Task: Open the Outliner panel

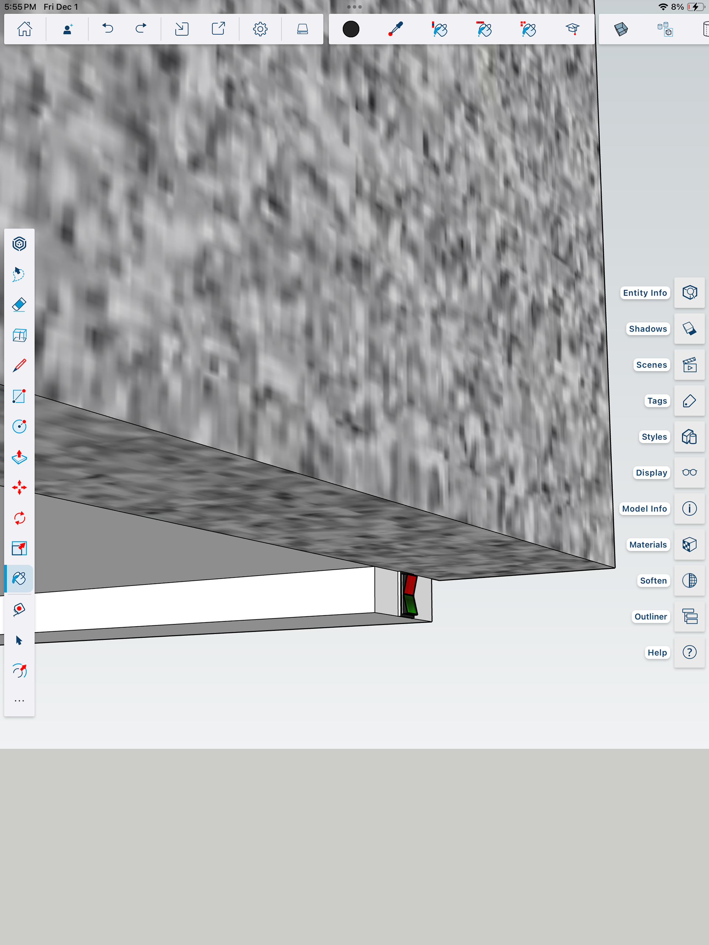Action: (689, 617)
